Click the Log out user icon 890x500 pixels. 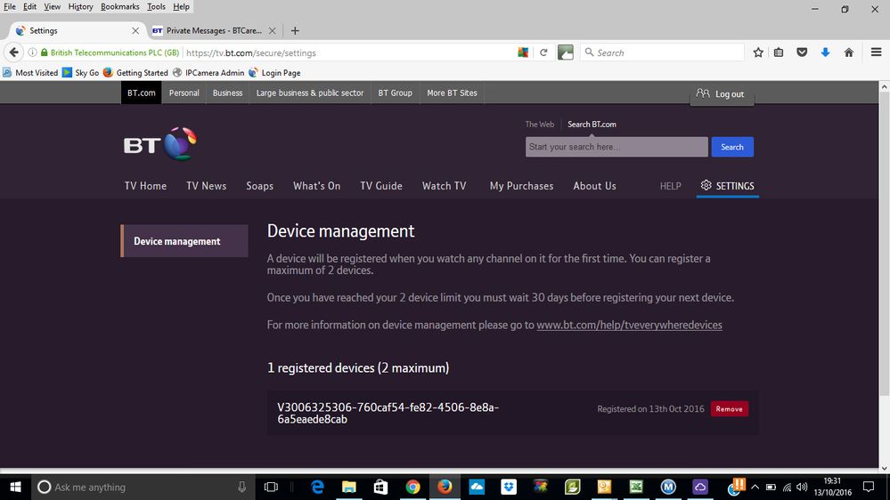tap(703, 93)
